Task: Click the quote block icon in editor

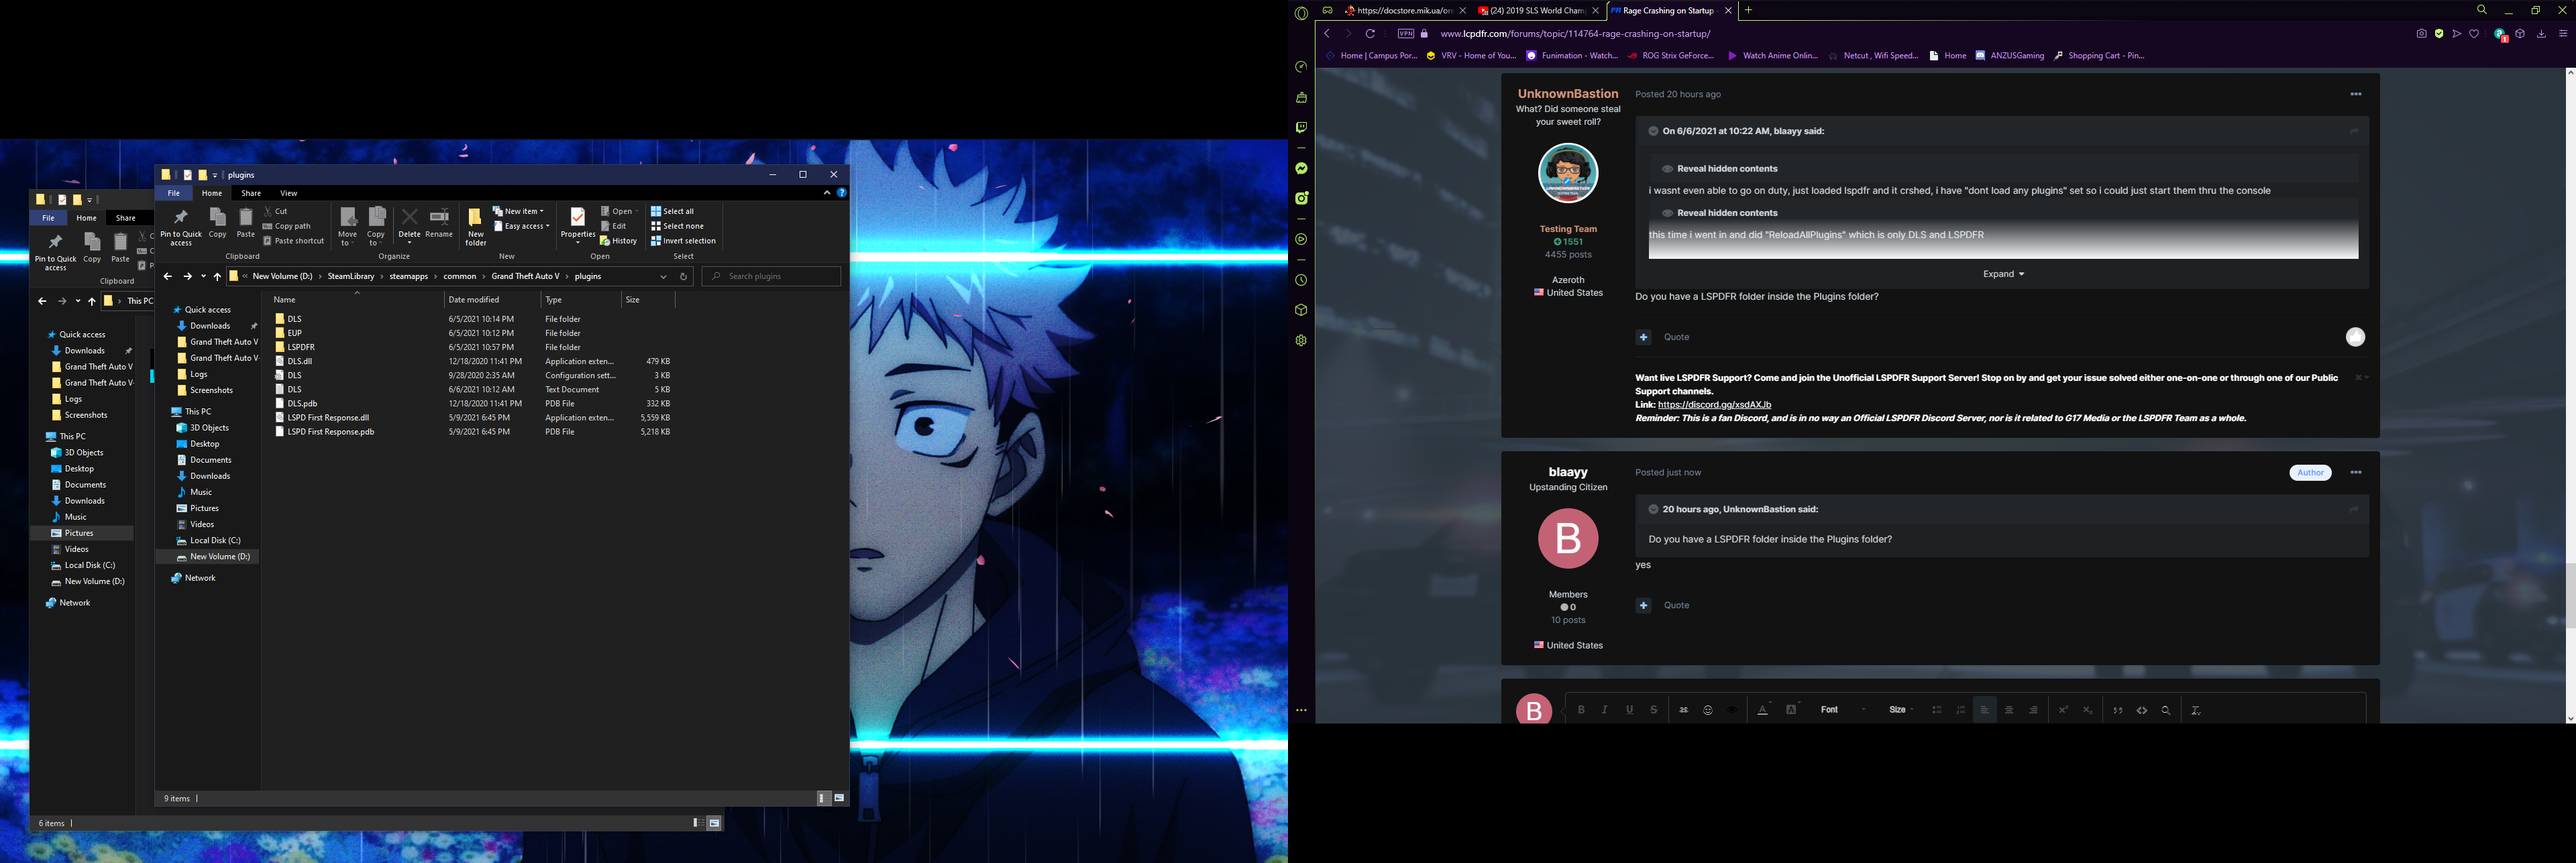Action: (2118, 710)
